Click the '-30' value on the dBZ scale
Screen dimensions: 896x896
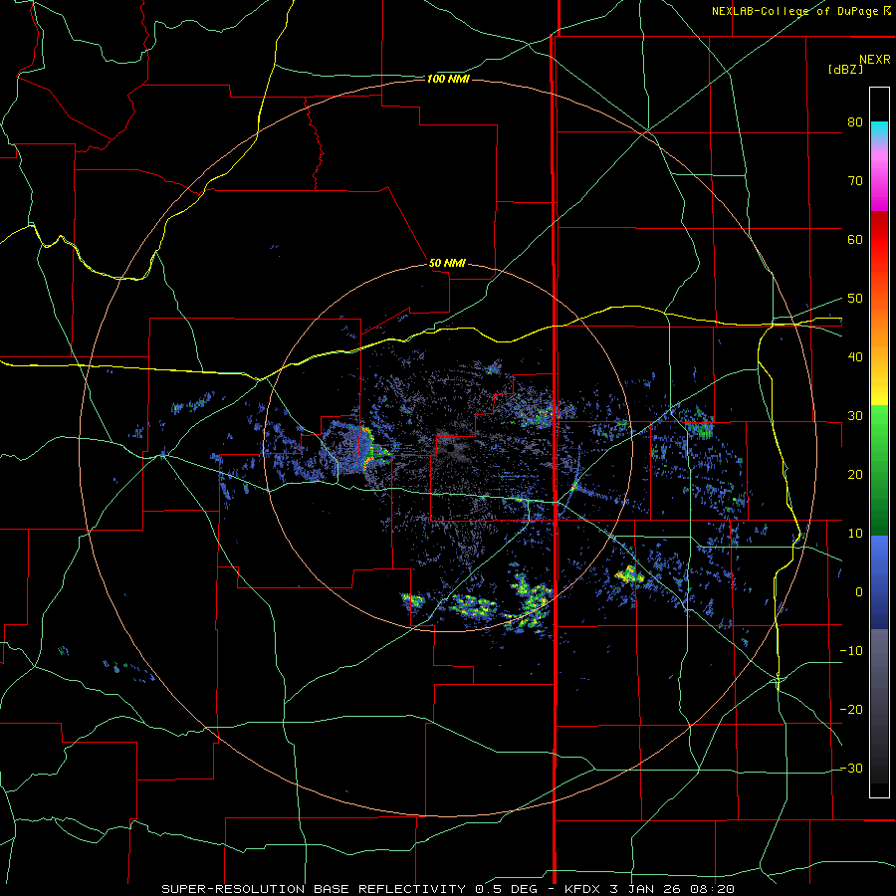[851, 768]
